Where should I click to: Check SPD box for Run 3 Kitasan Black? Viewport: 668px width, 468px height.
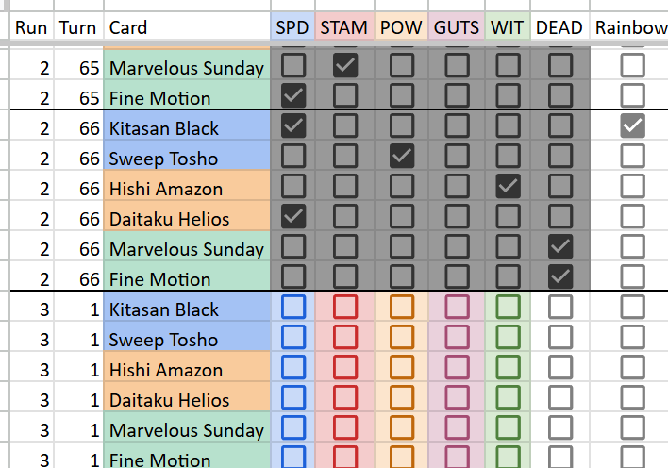pyautogui.click(x=293, y=307)
